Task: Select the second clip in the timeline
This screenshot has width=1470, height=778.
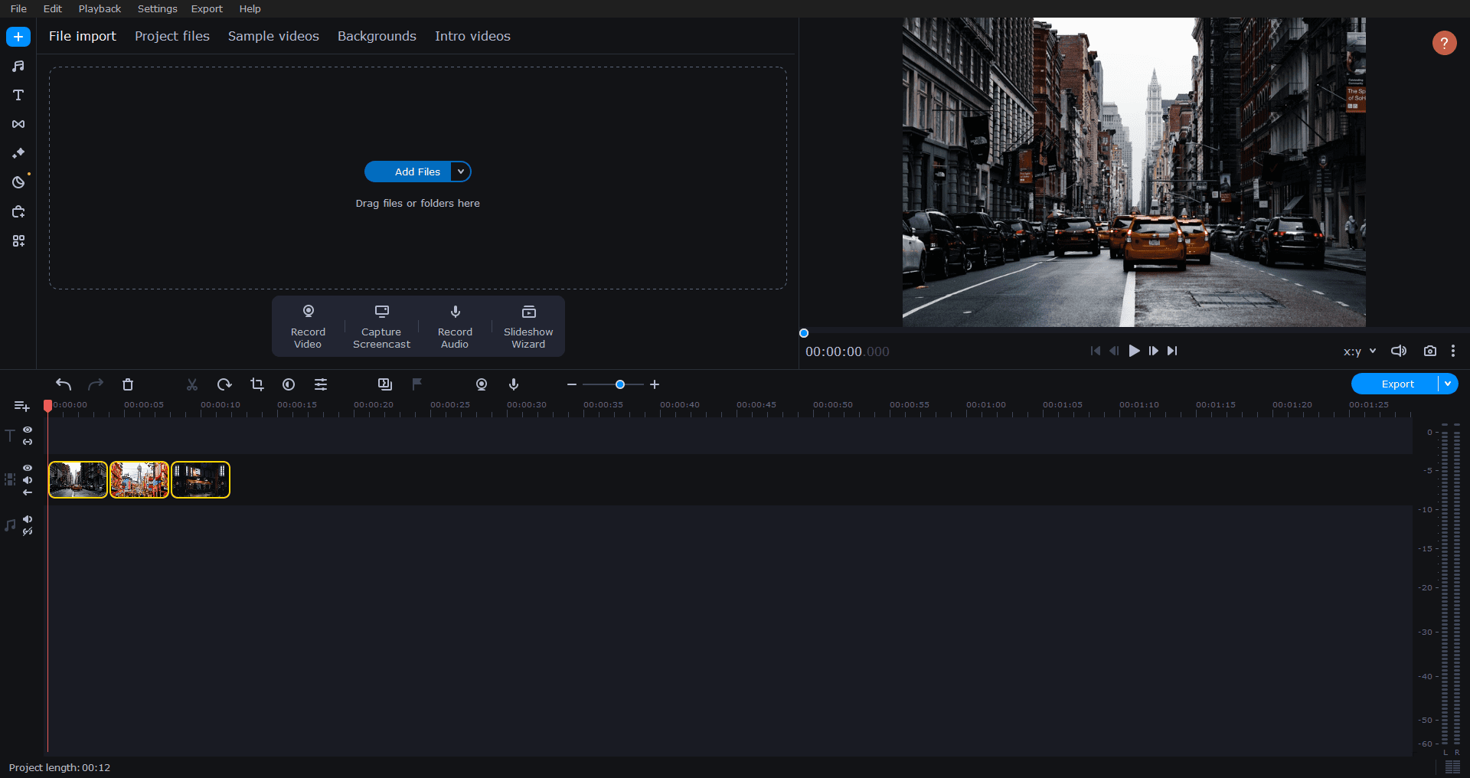Action: point(139,479)
